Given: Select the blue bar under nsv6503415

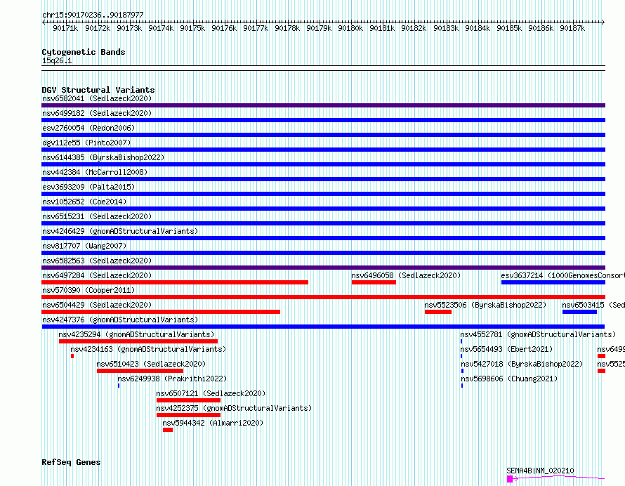Looking at the screenshot, I should point(579,312).
